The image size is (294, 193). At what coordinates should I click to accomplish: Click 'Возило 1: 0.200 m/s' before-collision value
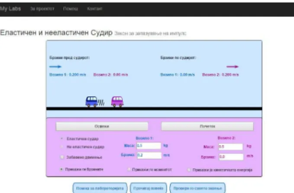click(68, 75)
